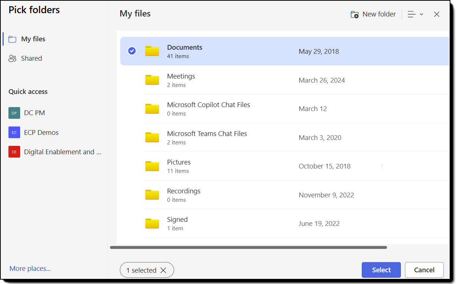Open the New folder creation icon

(354, 14)
